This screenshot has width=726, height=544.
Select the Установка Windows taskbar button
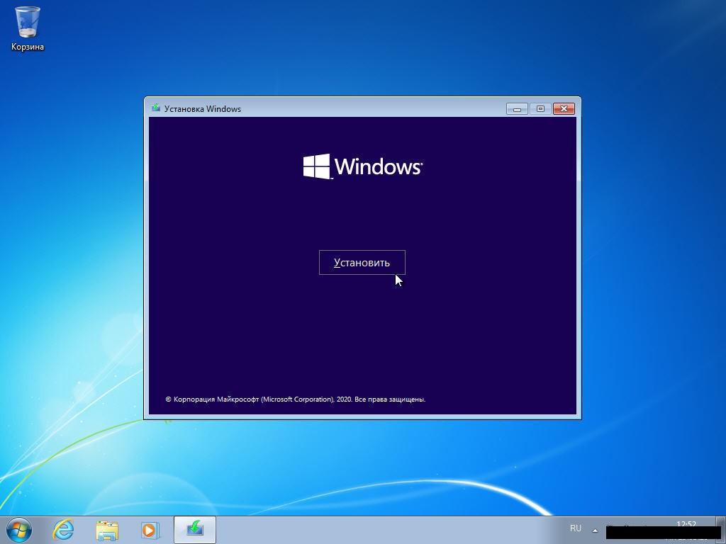coord(195,530)
